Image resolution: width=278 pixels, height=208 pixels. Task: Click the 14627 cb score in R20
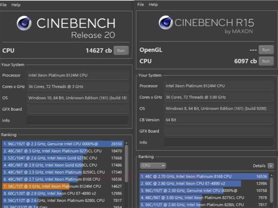[x=99, y=51]
